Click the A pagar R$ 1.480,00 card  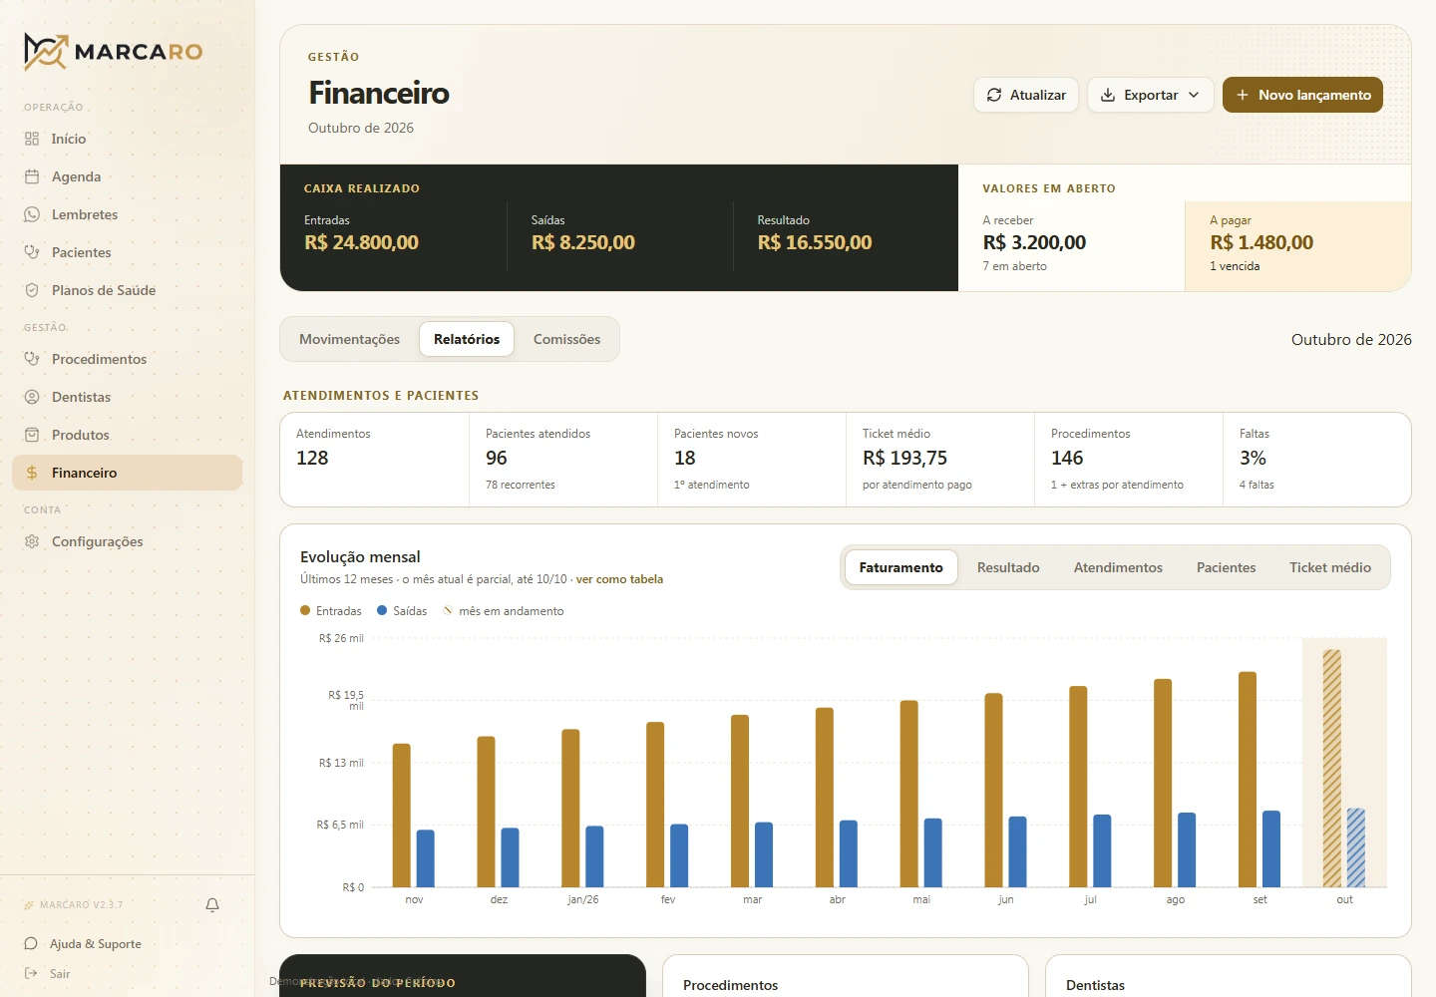(x=1297, y=246)
